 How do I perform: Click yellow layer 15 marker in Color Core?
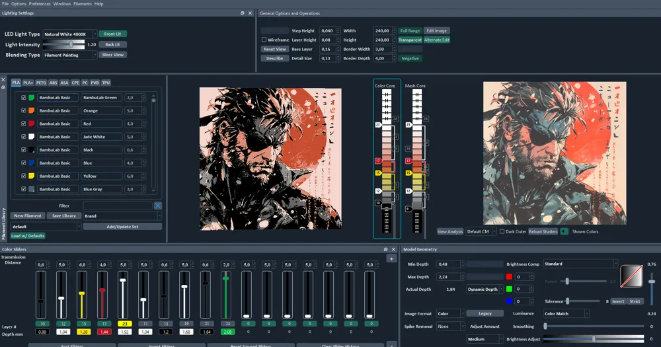377,173
